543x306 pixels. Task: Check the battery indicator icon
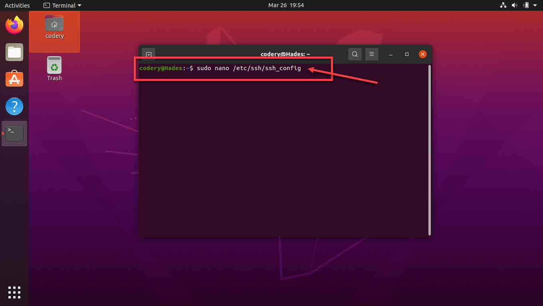tap(526, 5)
